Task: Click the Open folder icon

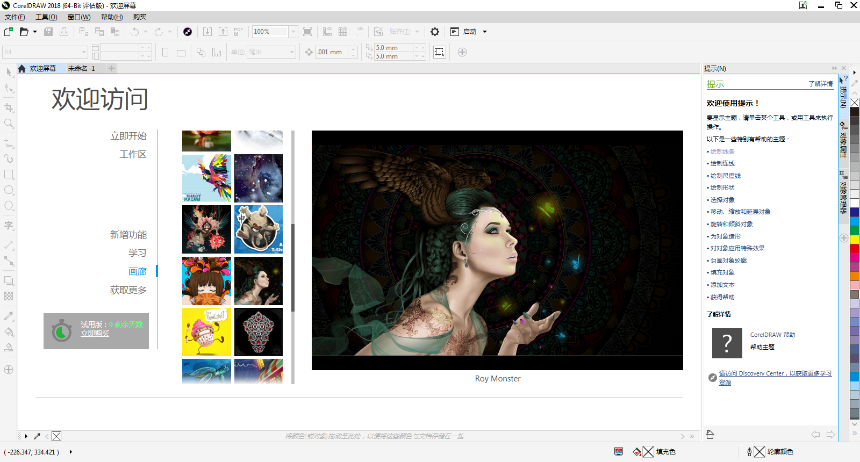Action: tap(24, 32)
